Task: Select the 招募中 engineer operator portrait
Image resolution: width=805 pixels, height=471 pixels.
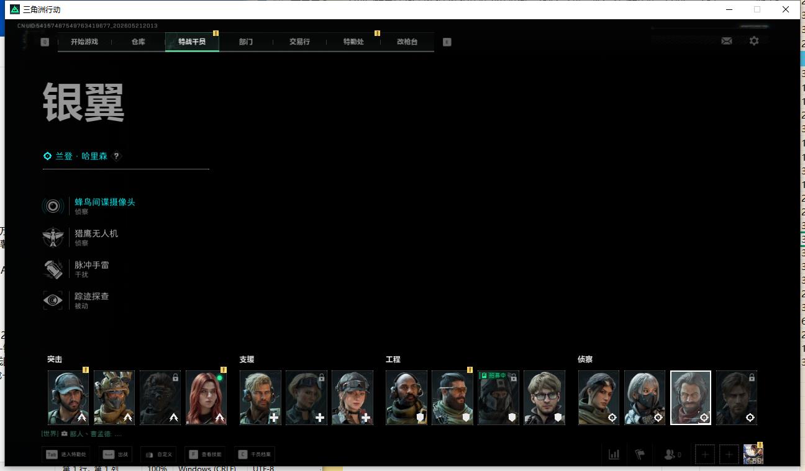Action: click(498, 398)
